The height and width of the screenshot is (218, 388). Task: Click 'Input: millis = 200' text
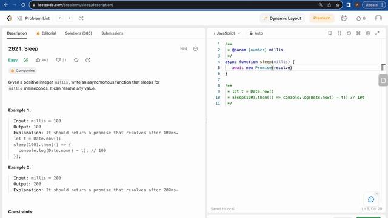click(37, 178)
